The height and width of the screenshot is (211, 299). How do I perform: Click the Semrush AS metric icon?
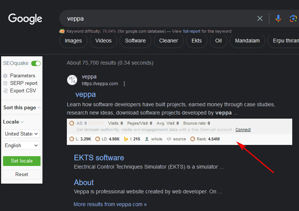pos(72,123)
